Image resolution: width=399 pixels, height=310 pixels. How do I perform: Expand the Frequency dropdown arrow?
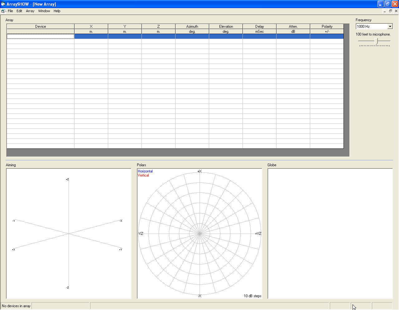pos(390,27)
